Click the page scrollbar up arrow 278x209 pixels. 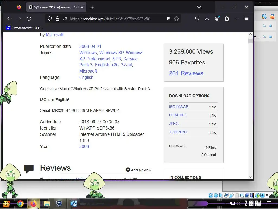point(251,34)
